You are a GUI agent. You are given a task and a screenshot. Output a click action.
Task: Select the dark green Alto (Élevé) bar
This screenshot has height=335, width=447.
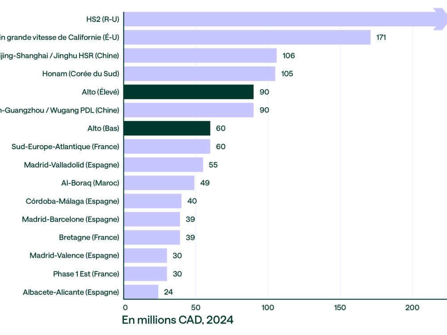click(189, 92)
